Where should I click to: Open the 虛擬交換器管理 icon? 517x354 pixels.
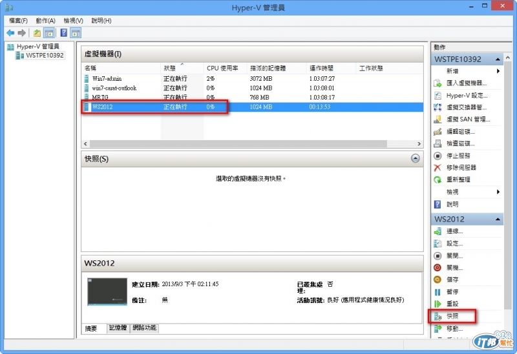click(x=438, y=107)
